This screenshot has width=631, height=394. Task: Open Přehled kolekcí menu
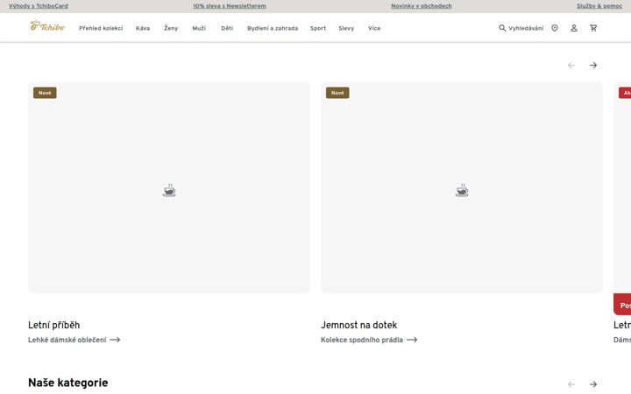(x=101, y=28)
